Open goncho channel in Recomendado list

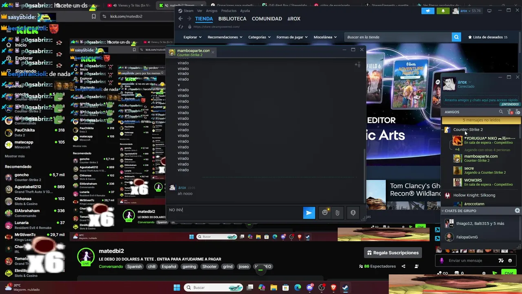35,177
